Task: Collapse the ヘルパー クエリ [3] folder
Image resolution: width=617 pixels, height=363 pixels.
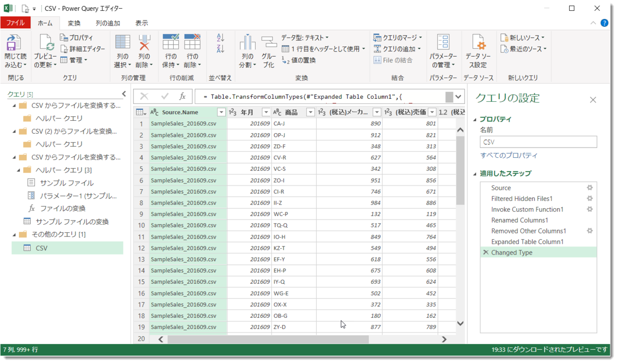Action: click(x=19, y=170)
